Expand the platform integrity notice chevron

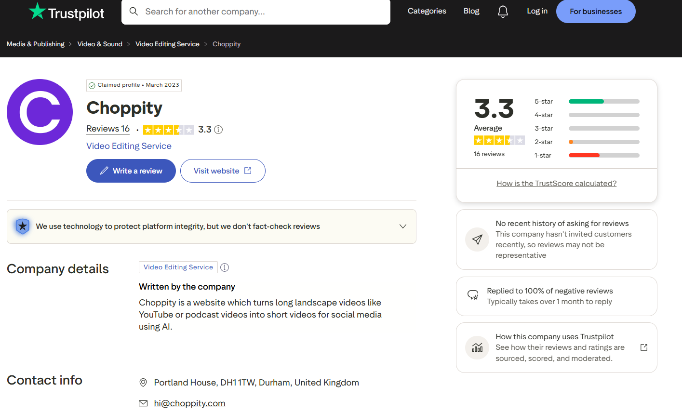(x=403, y=226)
